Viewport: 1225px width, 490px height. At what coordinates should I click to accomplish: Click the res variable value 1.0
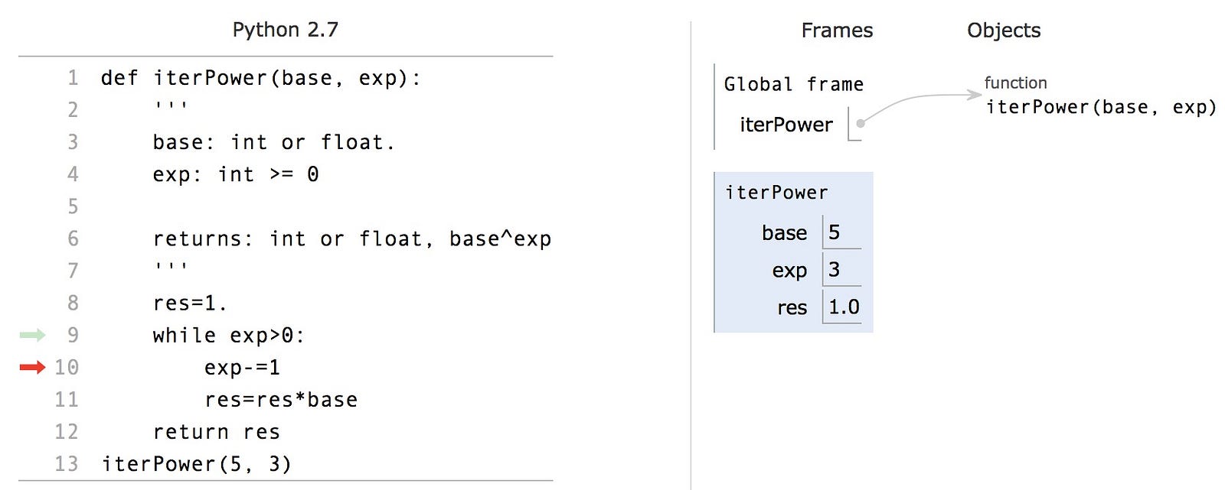tap(844, 307)
